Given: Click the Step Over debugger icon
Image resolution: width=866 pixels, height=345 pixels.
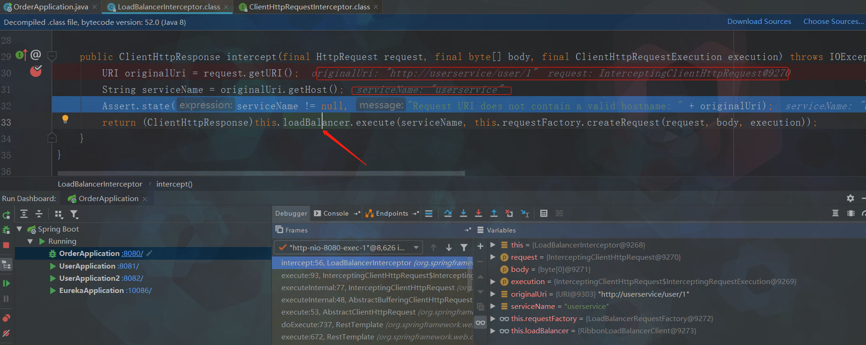Looking at the screenshot, I should tap(448, 213).
